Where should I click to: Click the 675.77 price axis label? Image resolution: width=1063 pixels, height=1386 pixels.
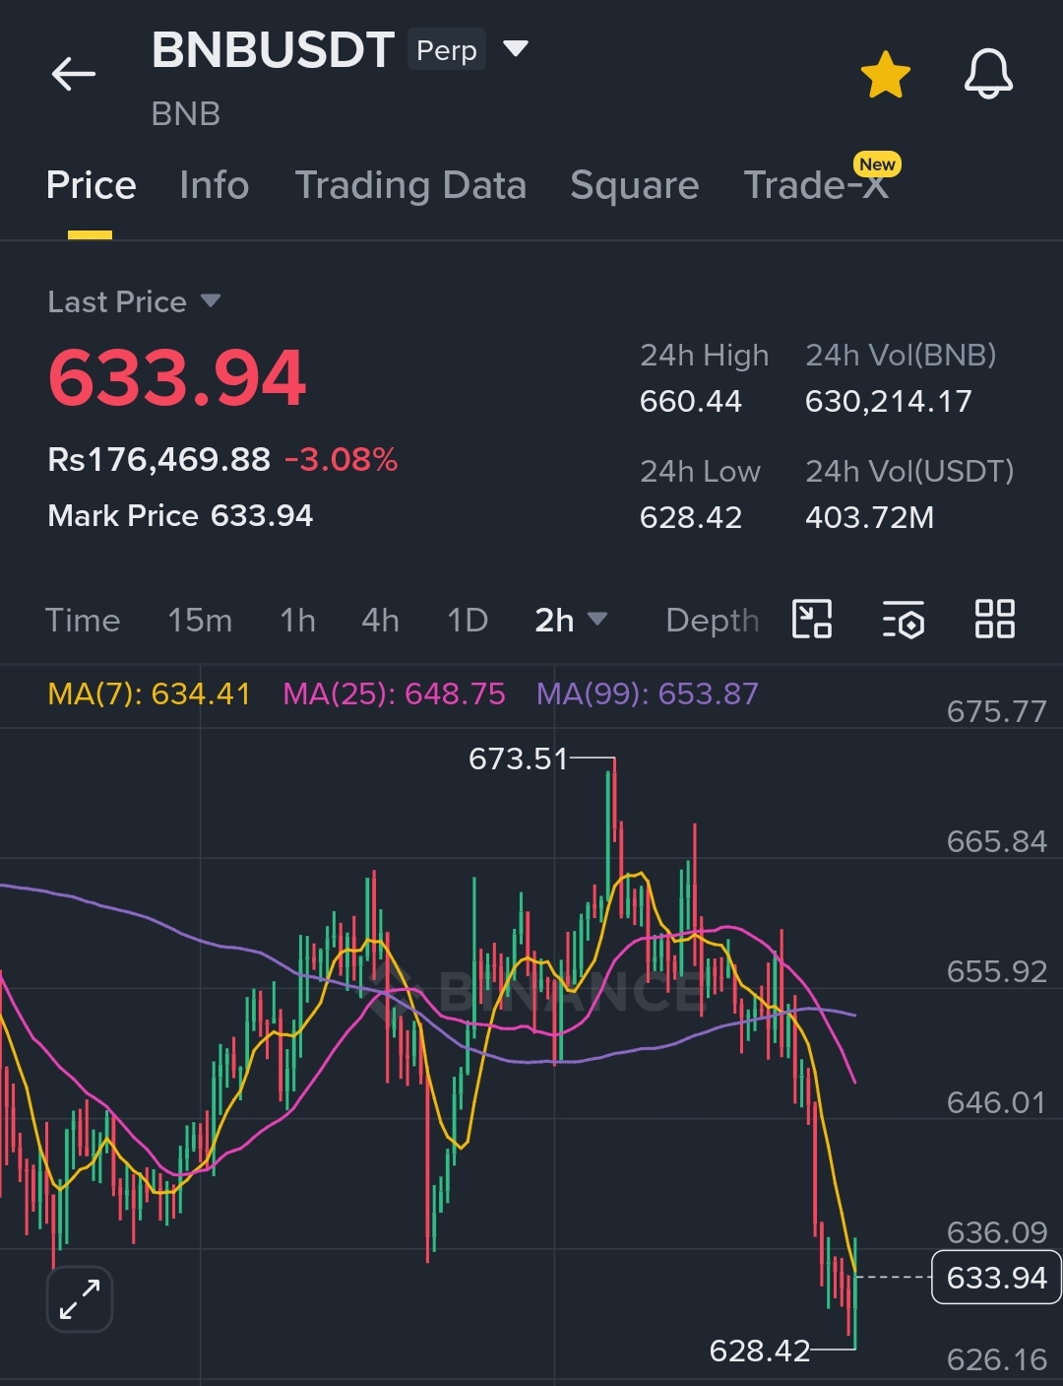point(997,711)
